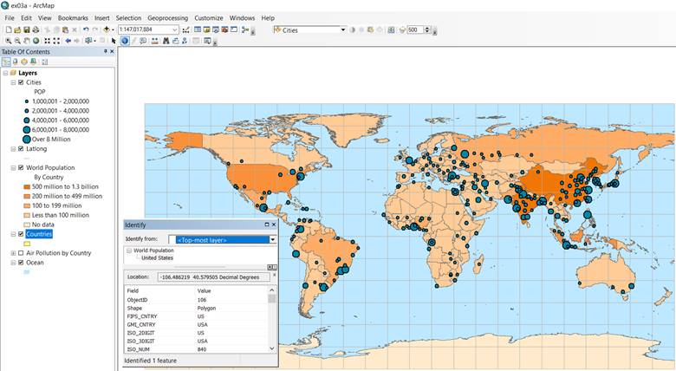Click the Undo arrow
Screen dimensions: 676x371
(86, 29)
